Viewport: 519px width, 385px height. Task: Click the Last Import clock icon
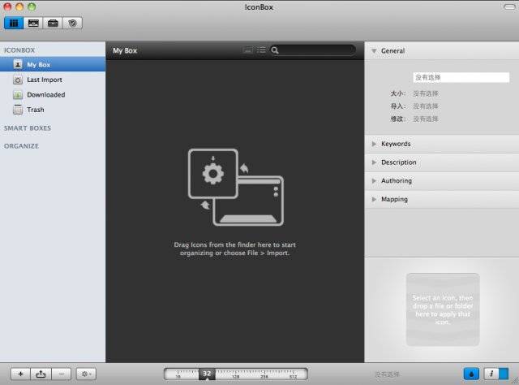tap(18, 80)
